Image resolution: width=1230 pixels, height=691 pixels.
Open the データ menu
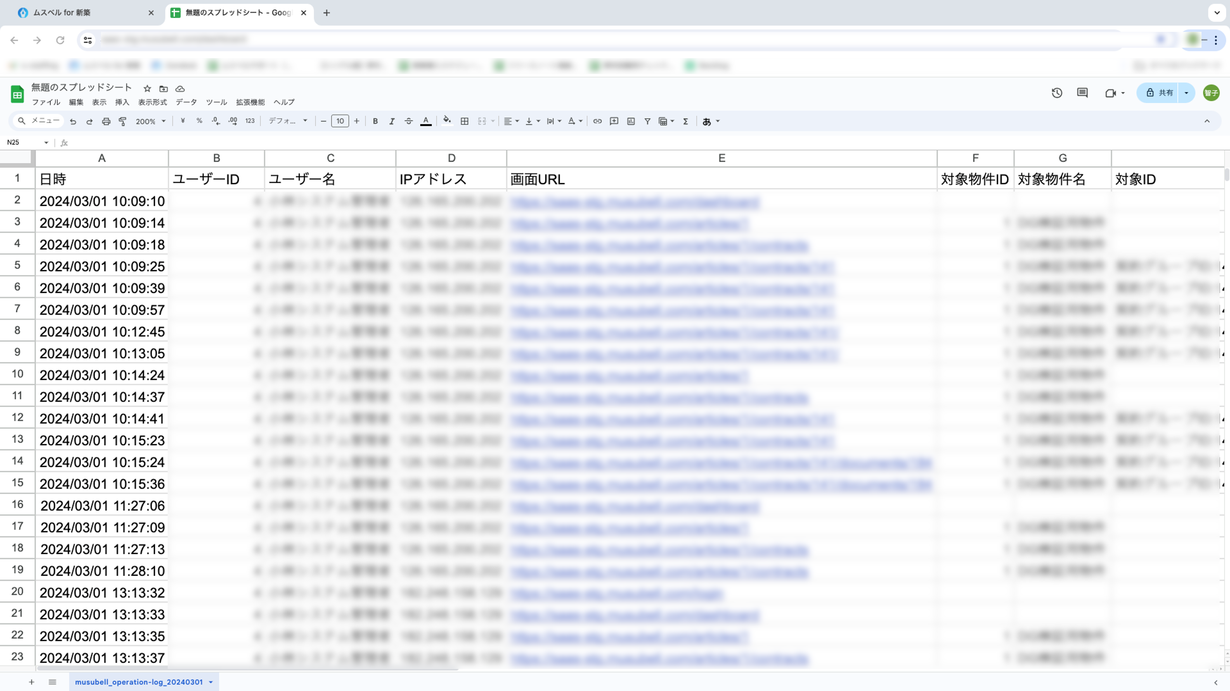(186, 102)
